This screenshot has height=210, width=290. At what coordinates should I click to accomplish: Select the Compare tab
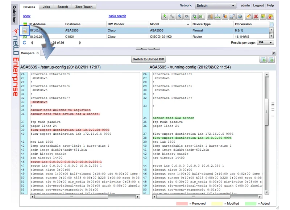click(x=28, y=53)
